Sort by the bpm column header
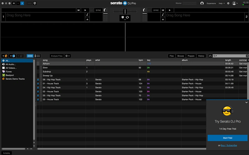The height and width of the screenshot is (155, 249). tap(142, 60)
